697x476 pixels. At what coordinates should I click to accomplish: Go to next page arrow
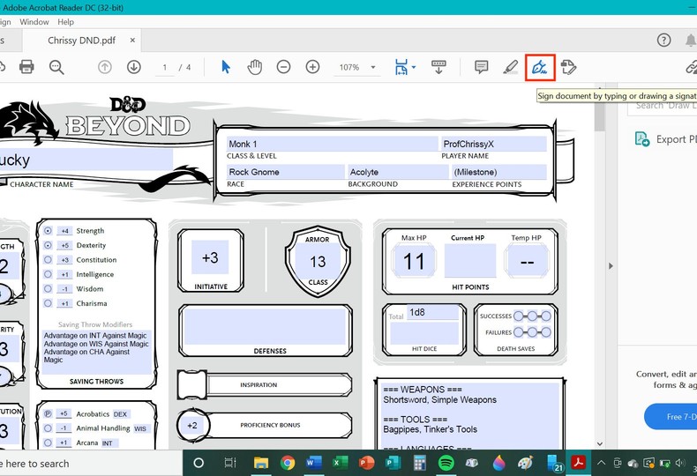134,67
